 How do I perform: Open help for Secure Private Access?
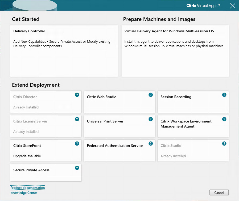[x=77, y=168]
